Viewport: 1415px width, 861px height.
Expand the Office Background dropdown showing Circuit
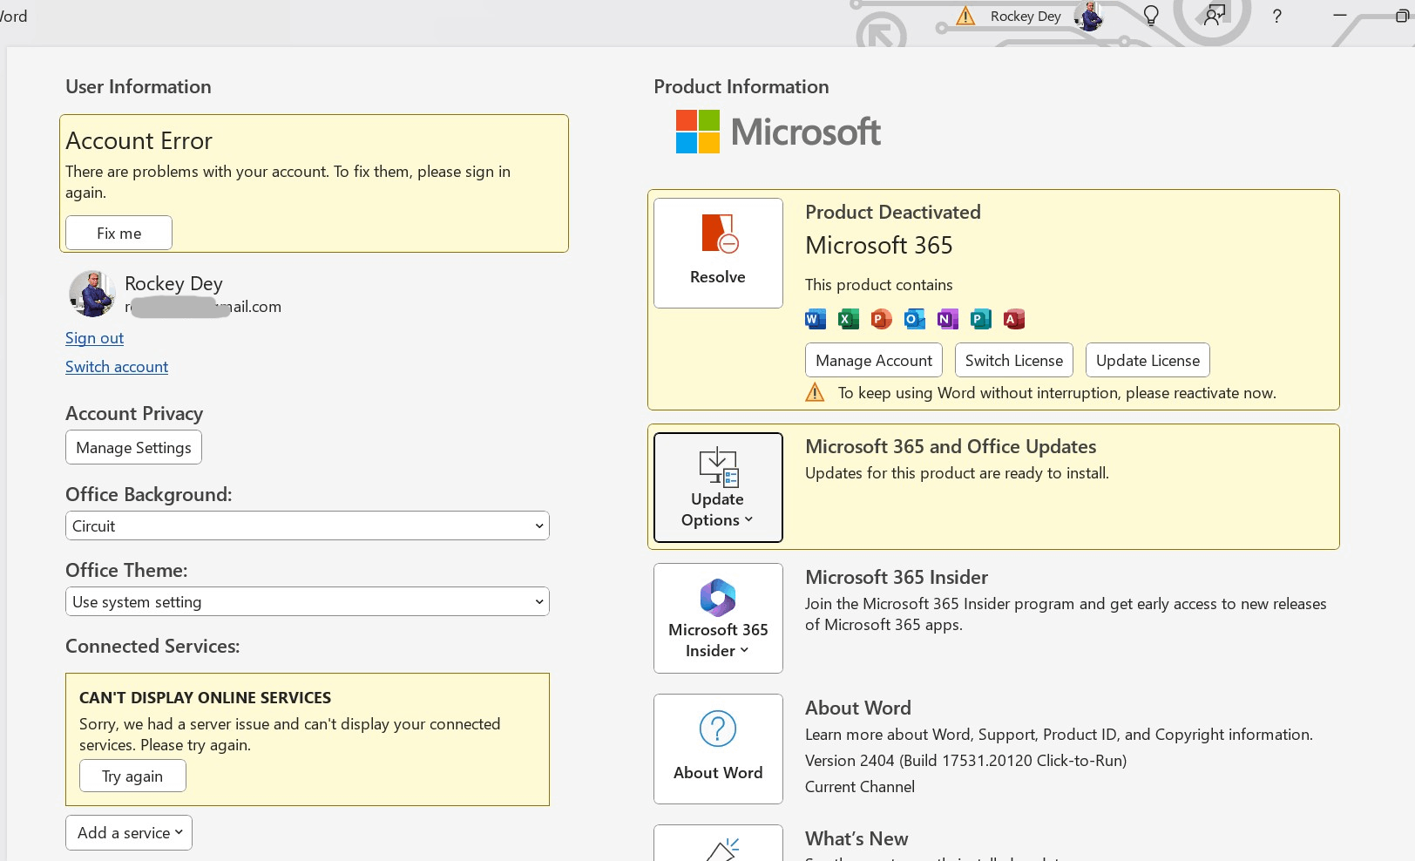308,525
